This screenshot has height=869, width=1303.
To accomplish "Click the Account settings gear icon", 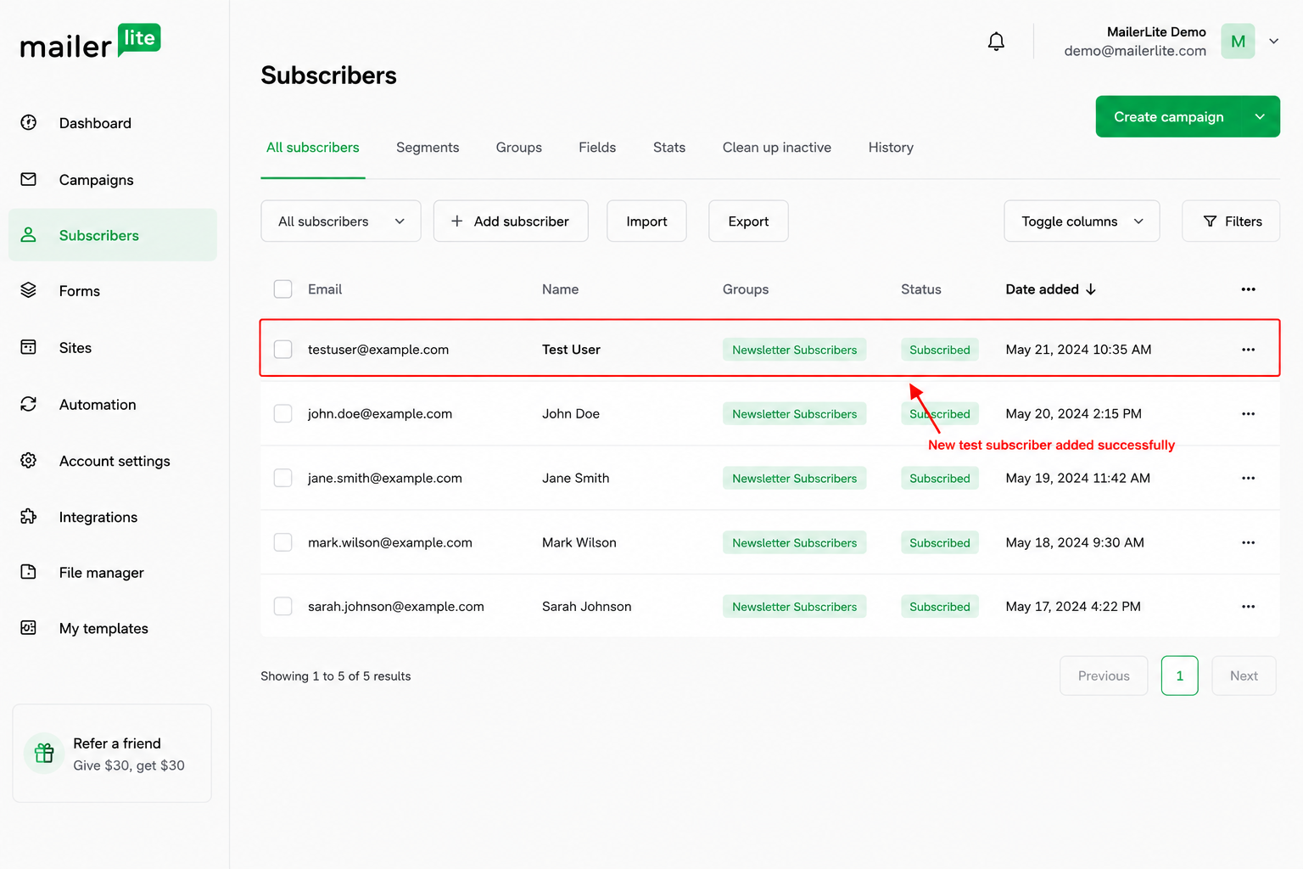I will click(x=29, y=460).
